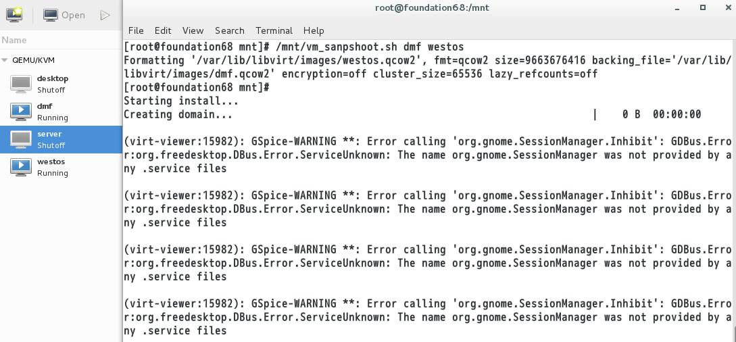This screenshot has height=342, width=736.
Task: Open the terminal View menu
Action: pyautogui.click(x=193, y=30)
